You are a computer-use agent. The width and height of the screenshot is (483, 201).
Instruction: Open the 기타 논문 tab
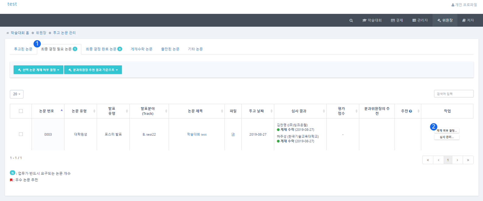(195, 49)
